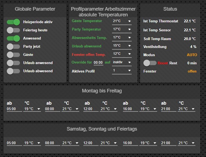
Task: Open the Abwesenheits Temp. dropdown
Action: (122, 38)
